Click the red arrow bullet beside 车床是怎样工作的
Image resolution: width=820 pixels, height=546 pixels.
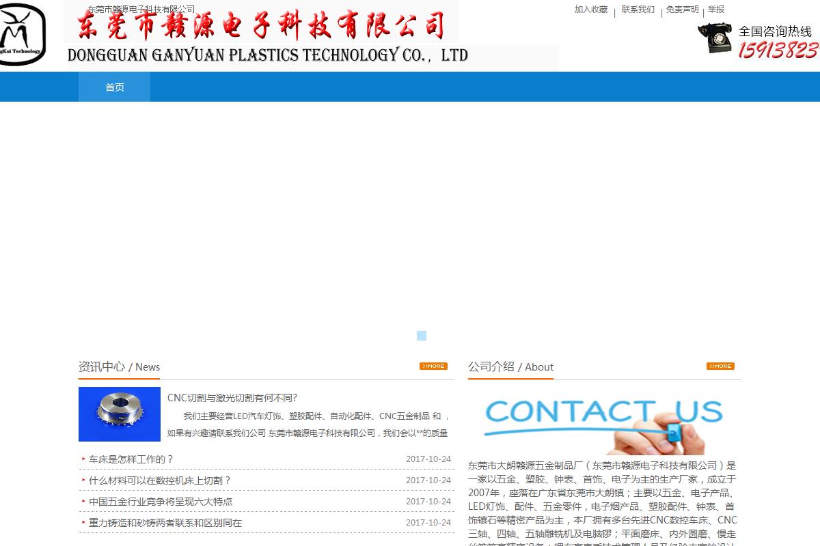[83, 459]
